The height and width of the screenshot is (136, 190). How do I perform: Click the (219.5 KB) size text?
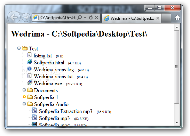(74, 84)
